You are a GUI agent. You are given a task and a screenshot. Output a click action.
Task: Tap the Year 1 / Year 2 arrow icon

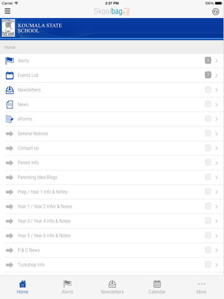[x=9, y=207]
